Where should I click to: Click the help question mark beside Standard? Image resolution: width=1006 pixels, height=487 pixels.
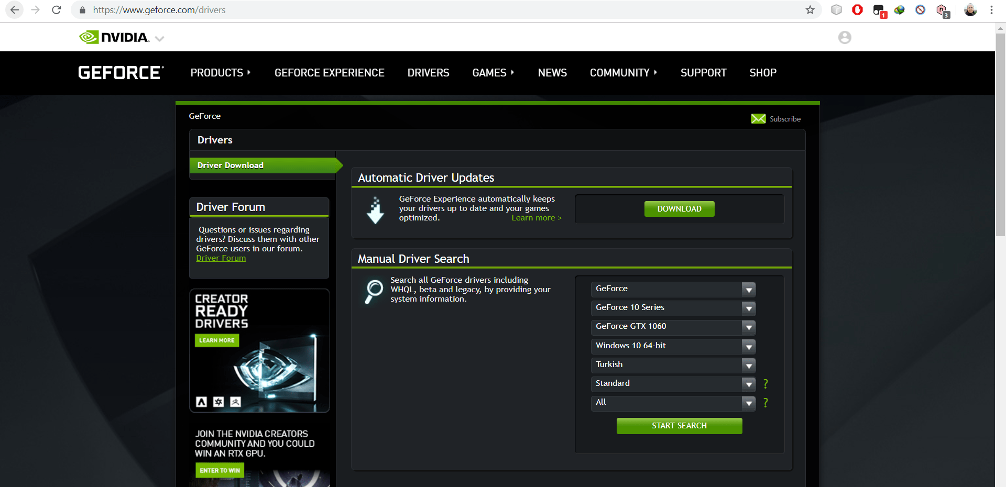(766, 384)
